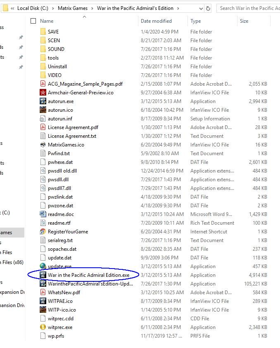Image resolution: width=280 pixels, height=348 pixels.
Task: Click the SCEN folder icon
Action: pos(43,40)
